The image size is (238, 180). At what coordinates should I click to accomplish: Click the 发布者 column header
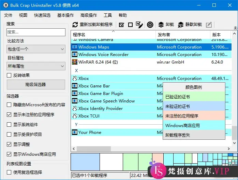point(183,34)
